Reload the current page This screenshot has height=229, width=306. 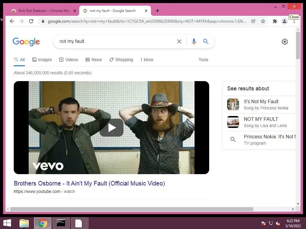31,21
